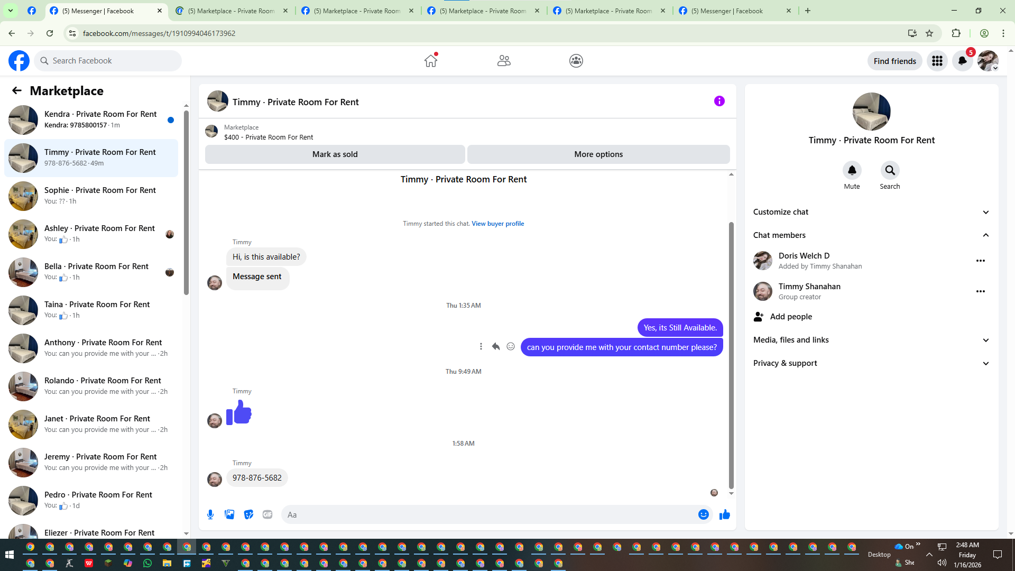Toggle the conversation information panel
1015x571 pixels.
719,101
